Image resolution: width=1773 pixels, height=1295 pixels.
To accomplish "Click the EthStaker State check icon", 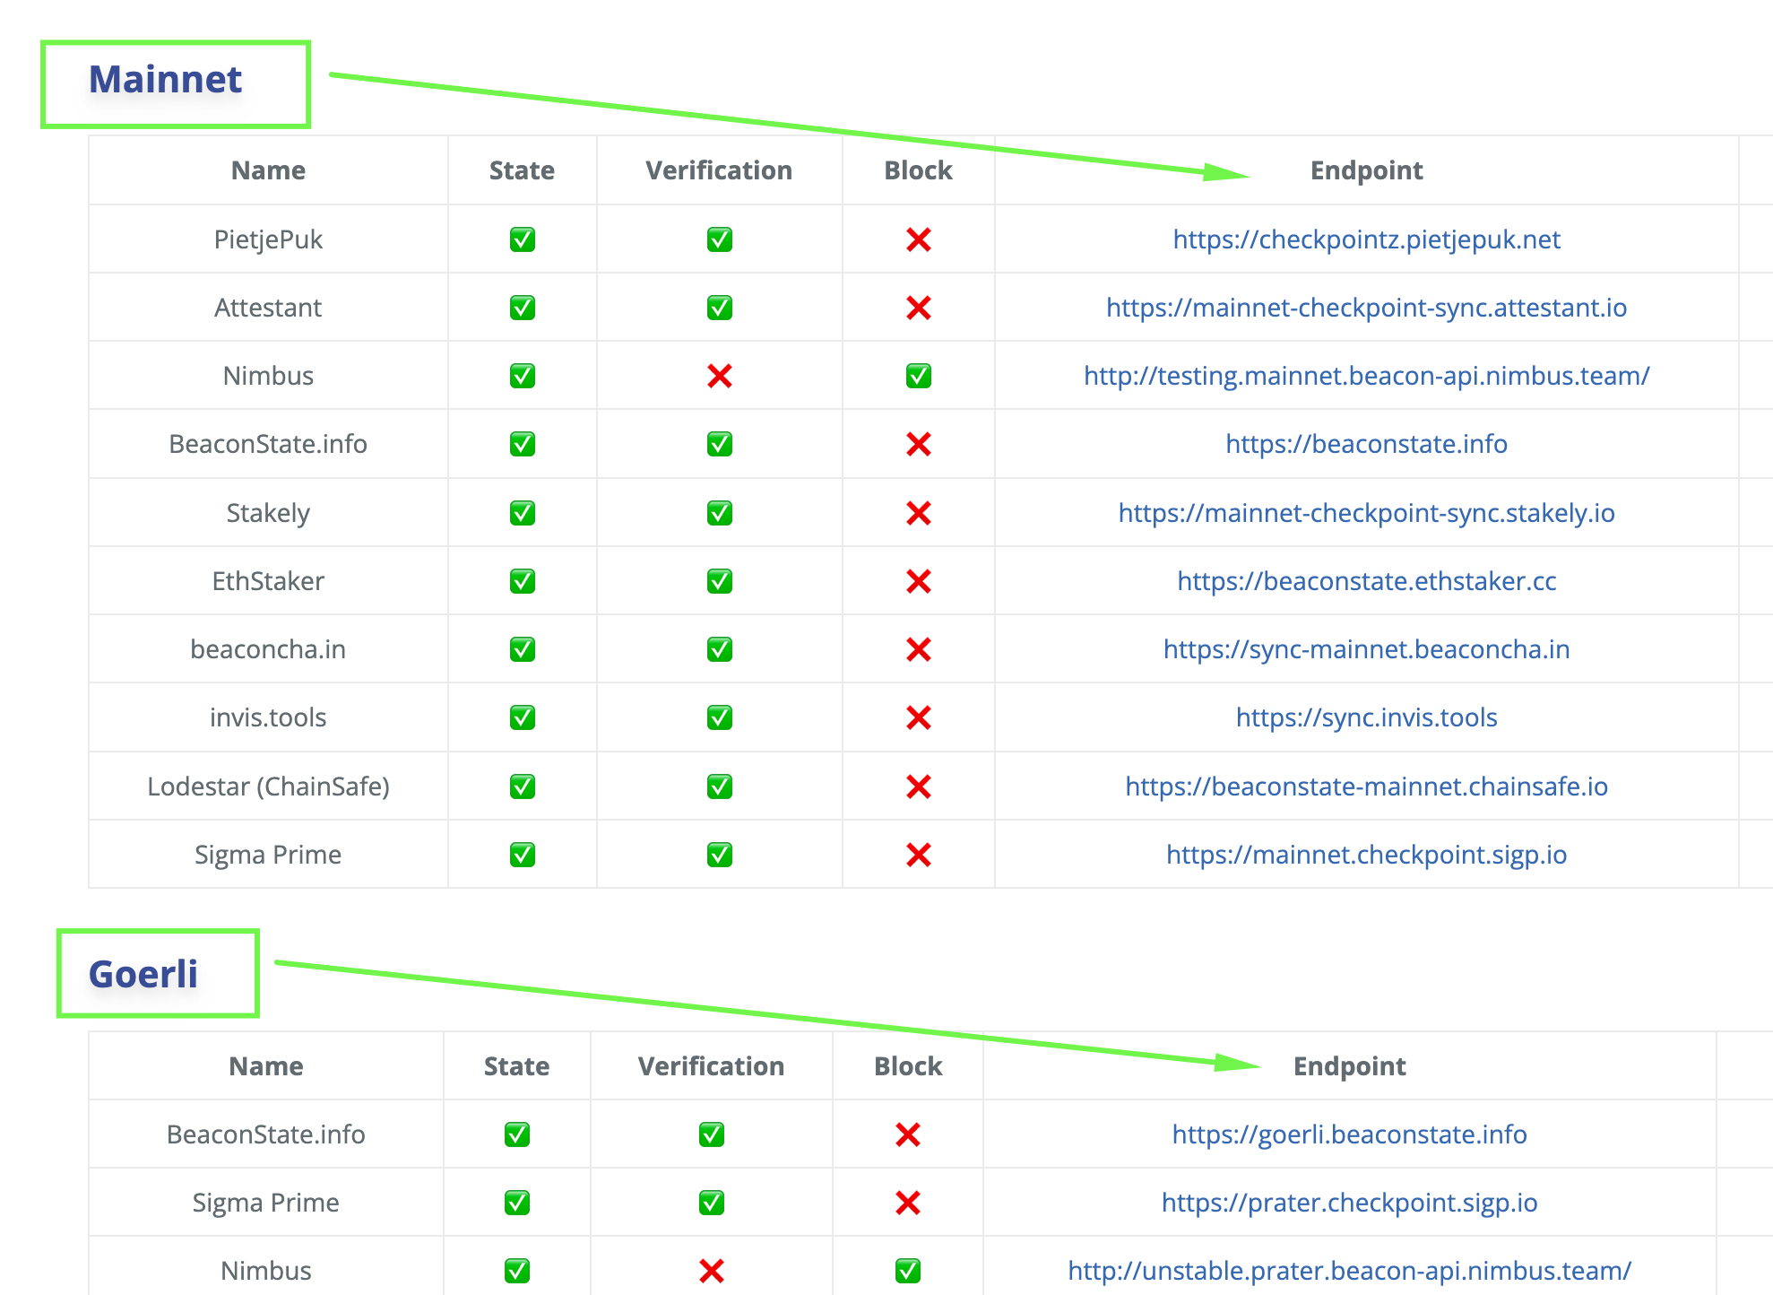I will (523, 581).
